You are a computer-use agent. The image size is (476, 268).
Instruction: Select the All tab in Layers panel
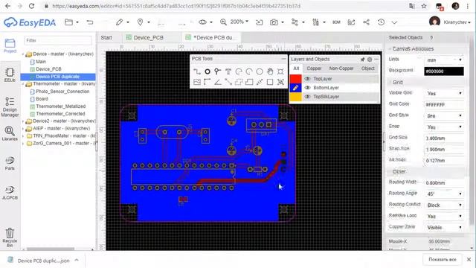point(296,68)
